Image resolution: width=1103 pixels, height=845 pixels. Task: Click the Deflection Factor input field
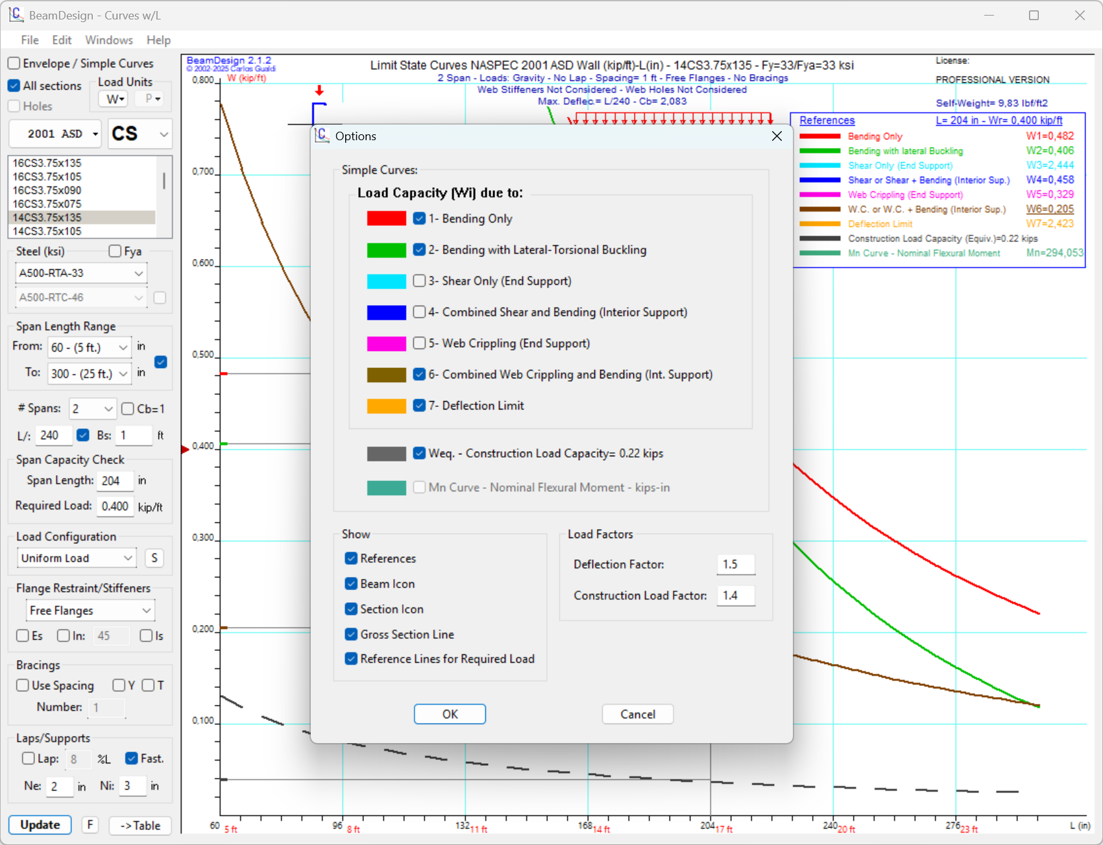(735, 565)
